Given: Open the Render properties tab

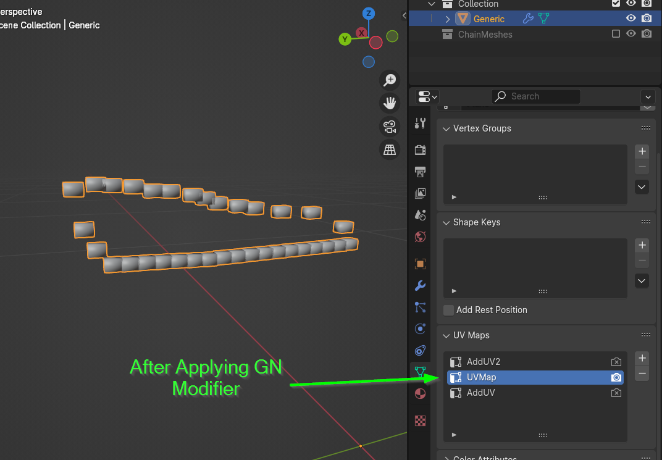Looking at the screenshot, I should tap(420, 150).
